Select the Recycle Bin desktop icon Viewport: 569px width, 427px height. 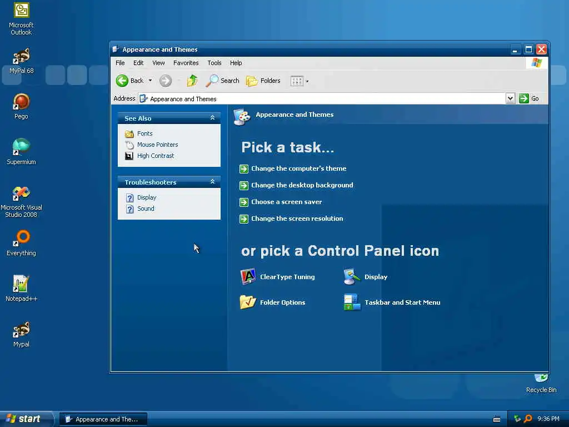pyautogui.click(x=541, y=379)
